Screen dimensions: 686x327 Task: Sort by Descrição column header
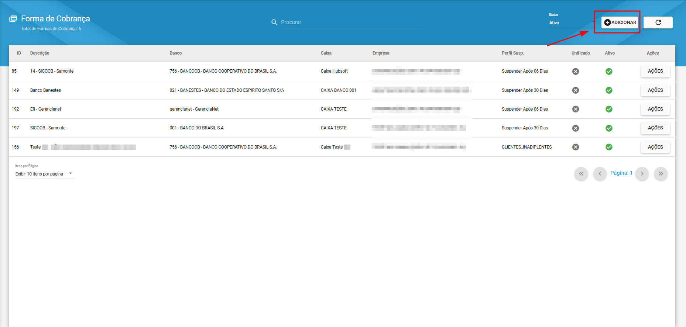click(40, 53)
